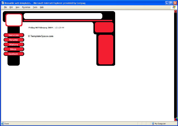Open the File menu
Image resolution: width=178 pixels, height=126 pixels.
6,7
